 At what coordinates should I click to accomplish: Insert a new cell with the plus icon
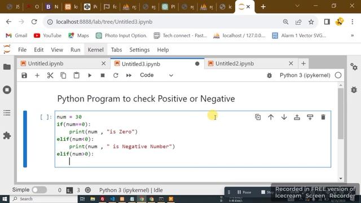tap(37, 75)
